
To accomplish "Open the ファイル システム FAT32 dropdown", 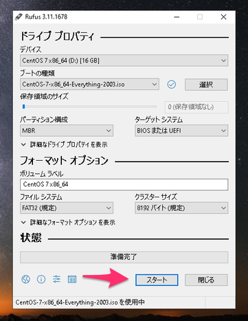I will [x=67, y=208].
